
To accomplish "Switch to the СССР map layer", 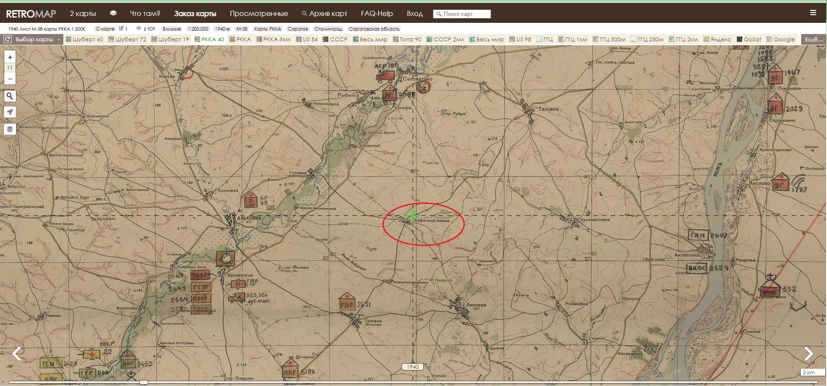I will coord(335,39).
